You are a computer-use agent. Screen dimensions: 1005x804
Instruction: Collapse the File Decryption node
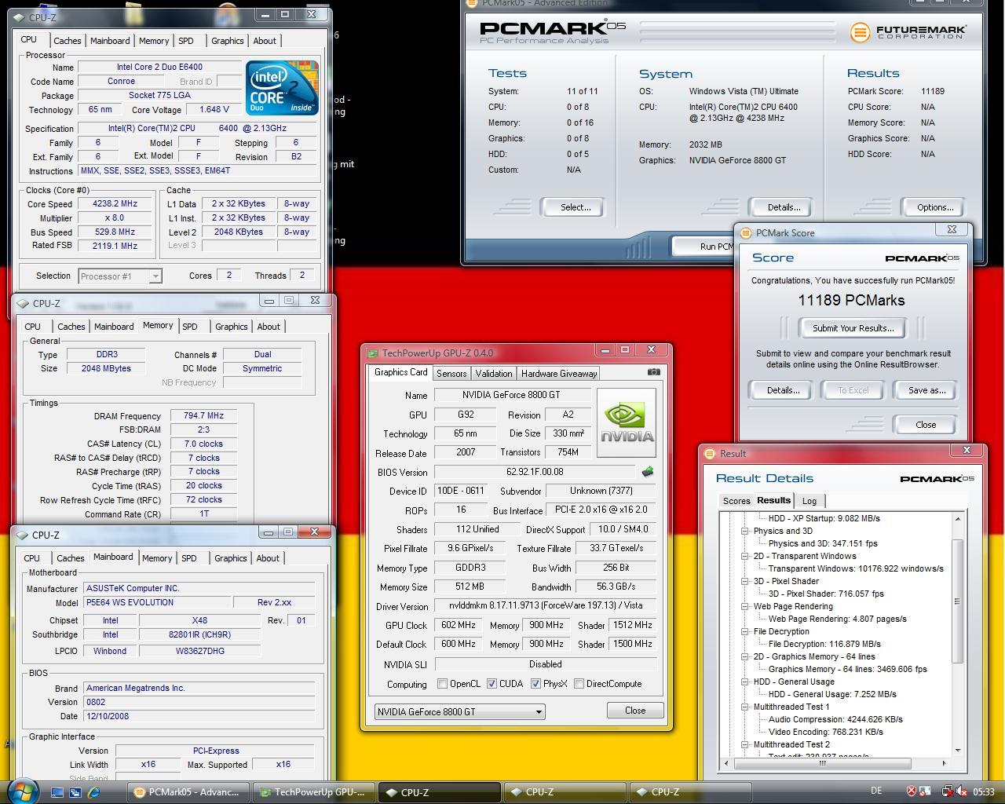tap(744, 631)
